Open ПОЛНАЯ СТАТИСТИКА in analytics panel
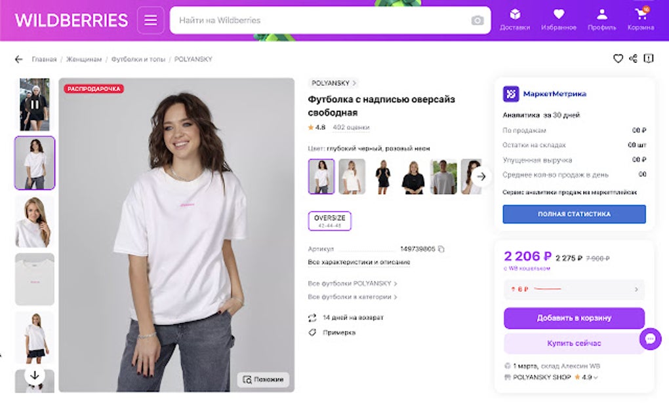The image size is (669, 418). click(x=573, y=214)
